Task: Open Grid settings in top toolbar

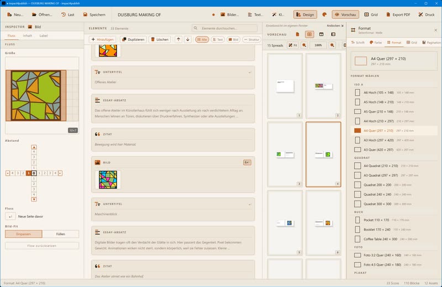Action: [x=371, y=15]
